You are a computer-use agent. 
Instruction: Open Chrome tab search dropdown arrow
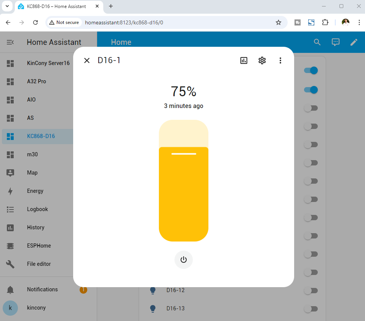pos(7,6)
